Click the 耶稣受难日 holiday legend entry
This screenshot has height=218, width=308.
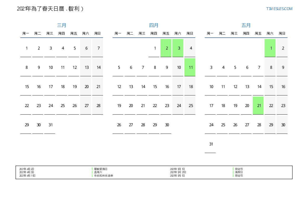click(101, 169)
